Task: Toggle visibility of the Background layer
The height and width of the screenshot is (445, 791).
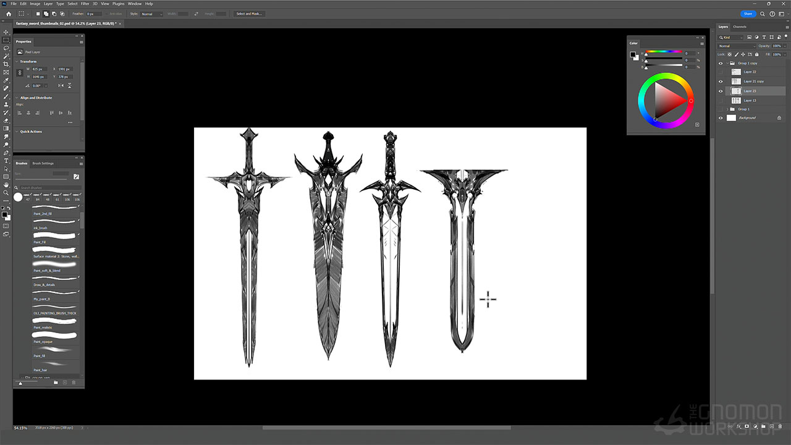Action: tap(721, 117)
